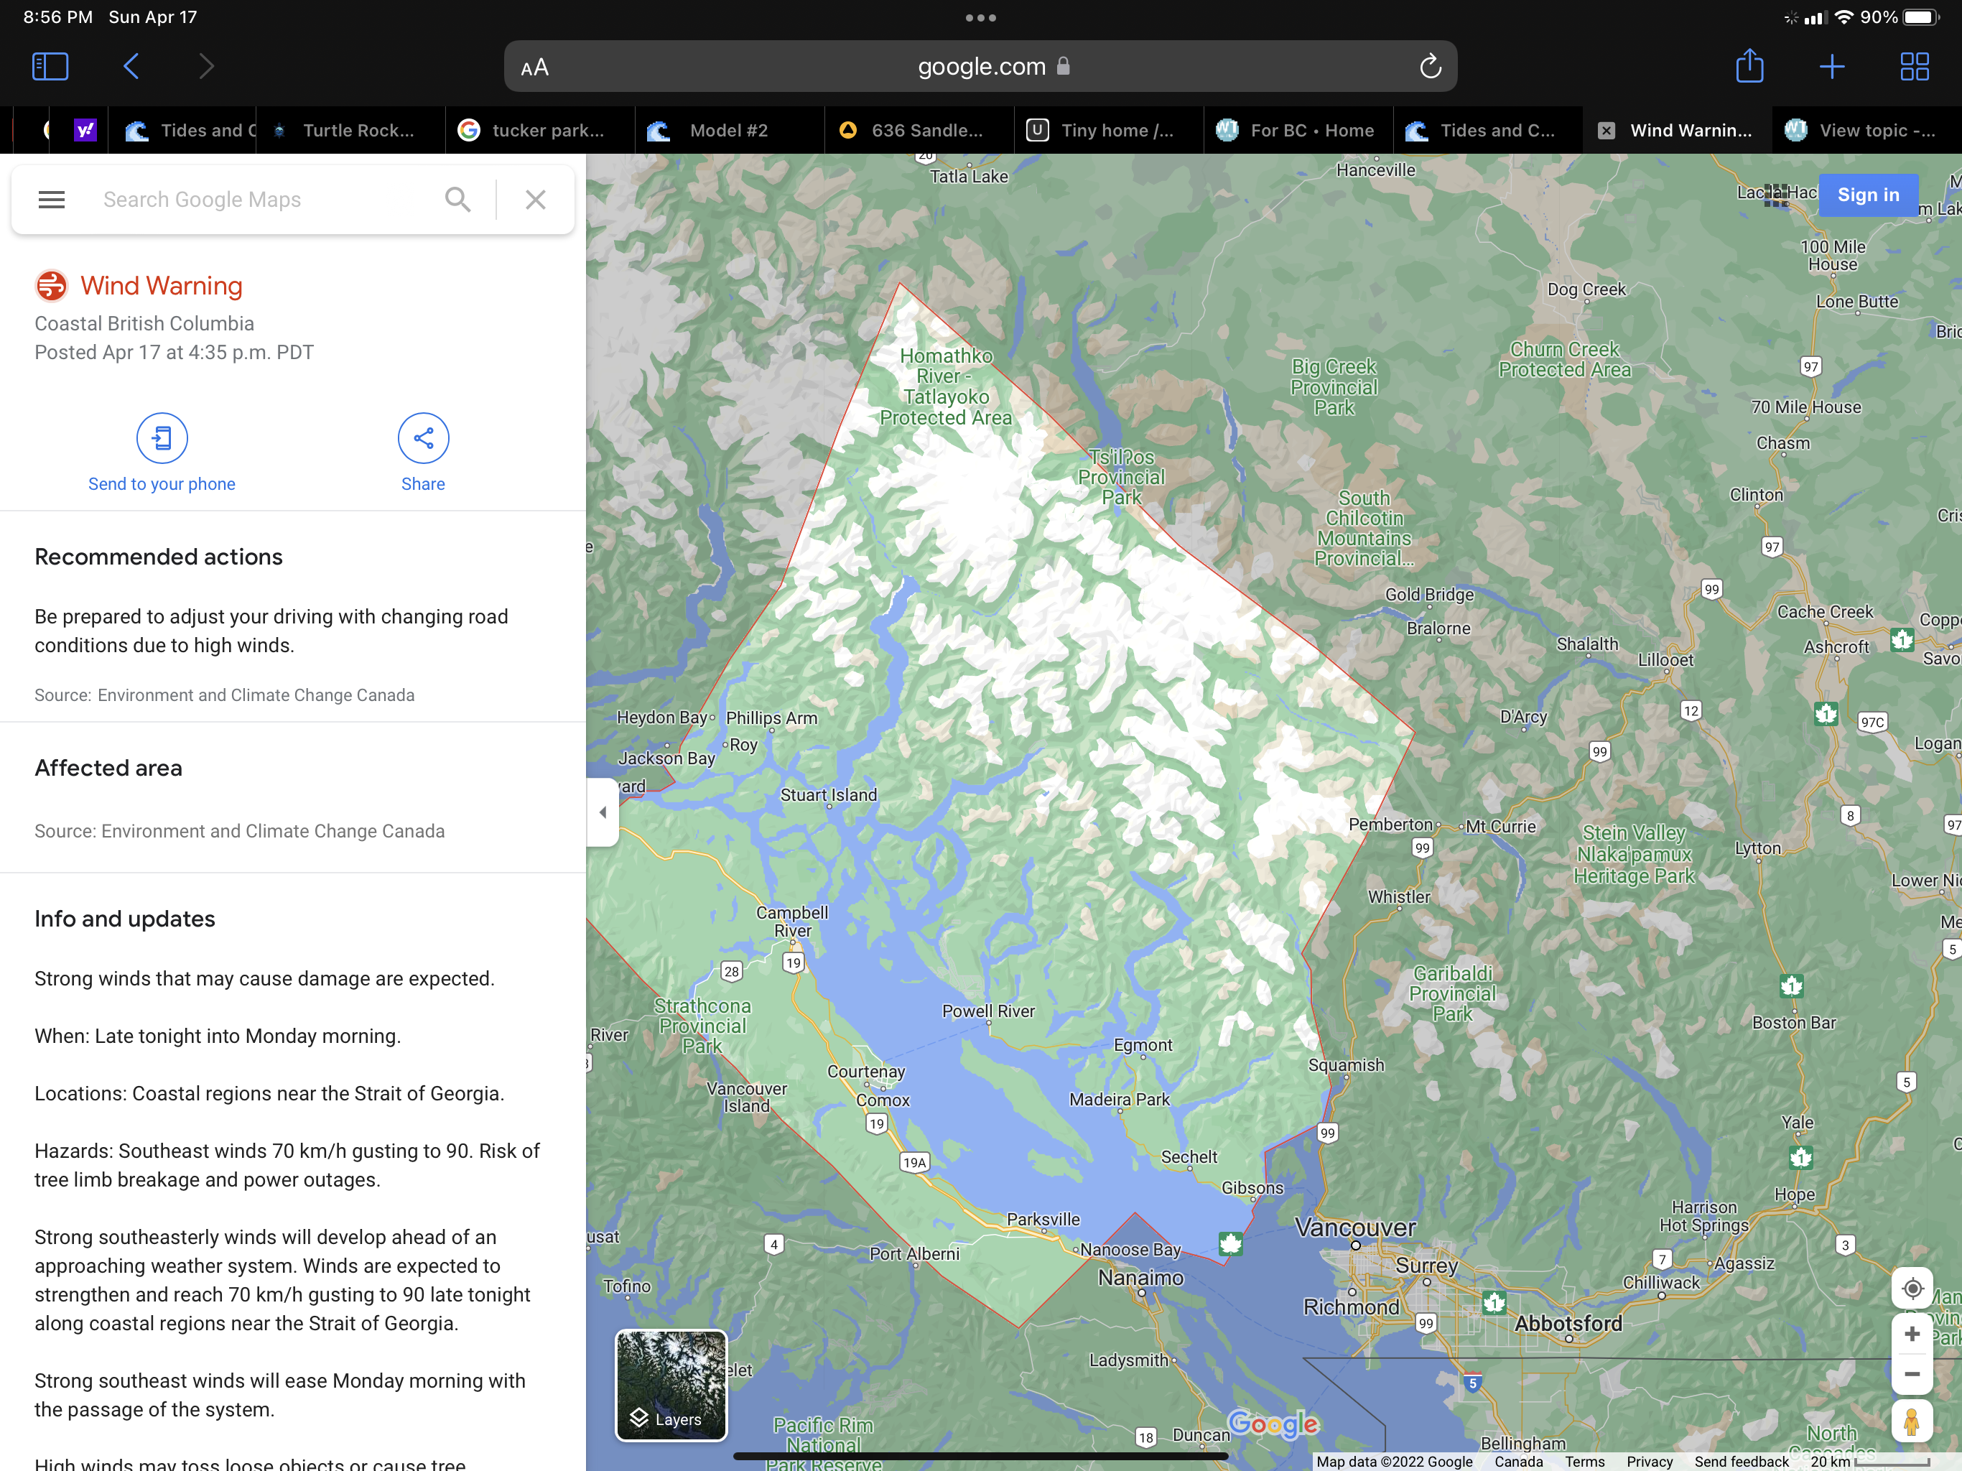Screen dimensions: 1962x1471
Task: Click the Pemberton label on the map
Action: (1390, 825)
